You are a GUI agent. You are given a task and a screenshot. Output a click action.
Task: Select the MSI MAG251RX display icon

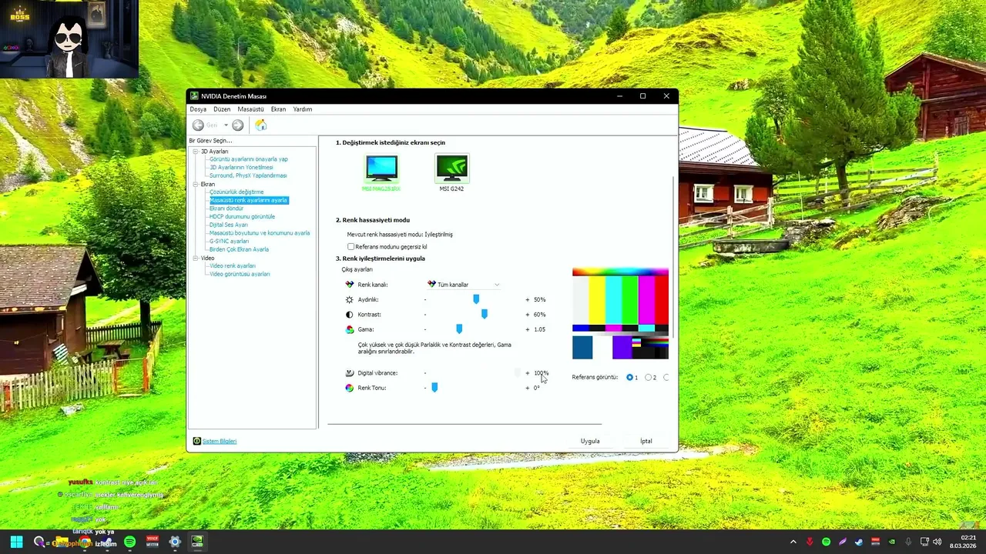tap(381, 168)
